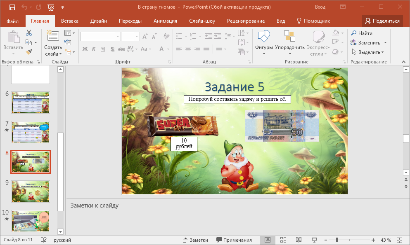Cut selection with the scissors icon

[29, 33]
